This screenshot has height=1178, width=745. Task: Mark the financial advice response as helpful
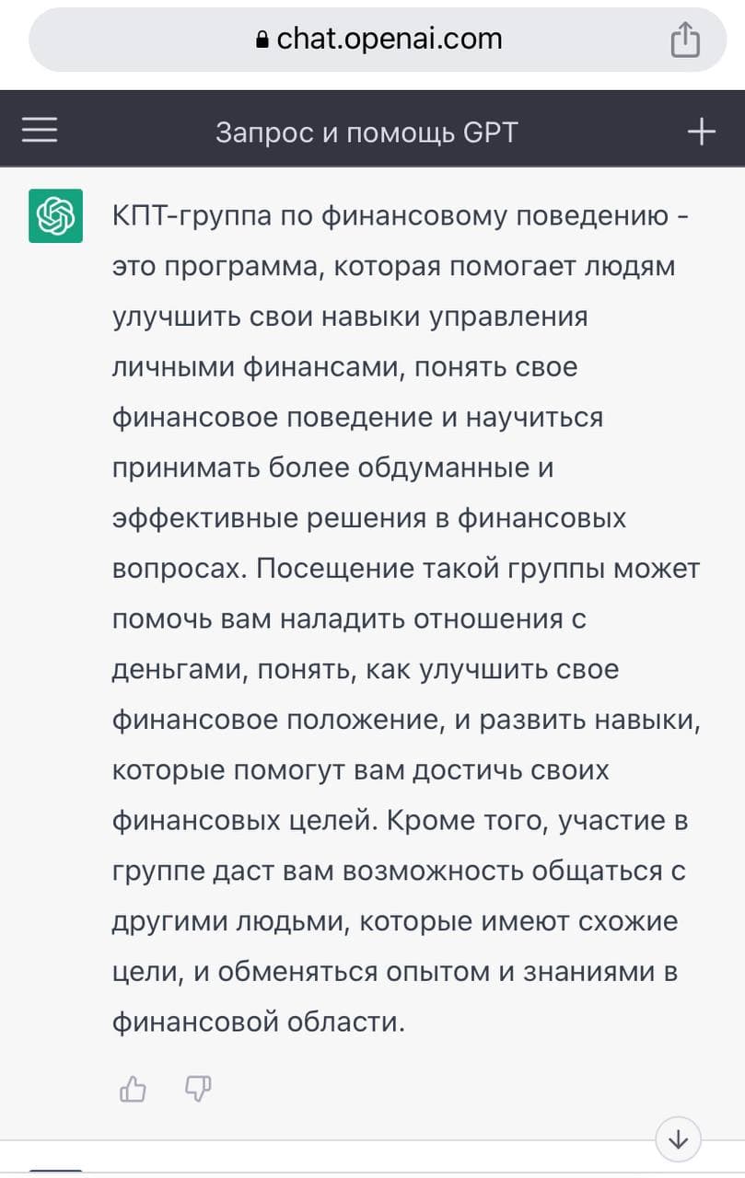pos(132,1089)
